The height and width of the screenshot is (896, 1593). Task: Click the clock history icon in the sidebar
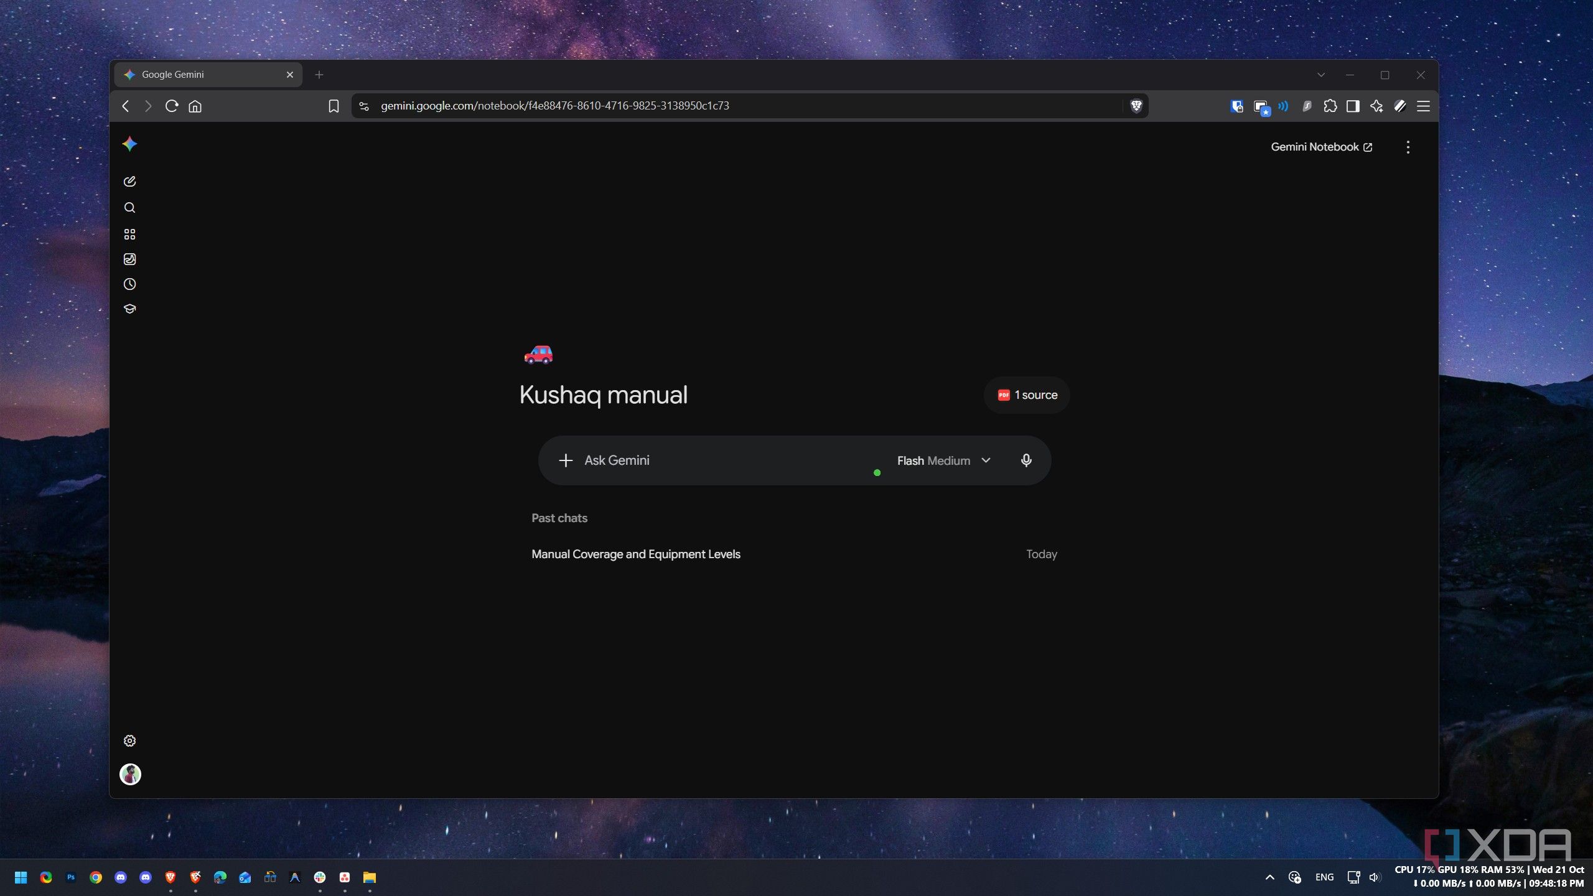(x=129, y=284)
